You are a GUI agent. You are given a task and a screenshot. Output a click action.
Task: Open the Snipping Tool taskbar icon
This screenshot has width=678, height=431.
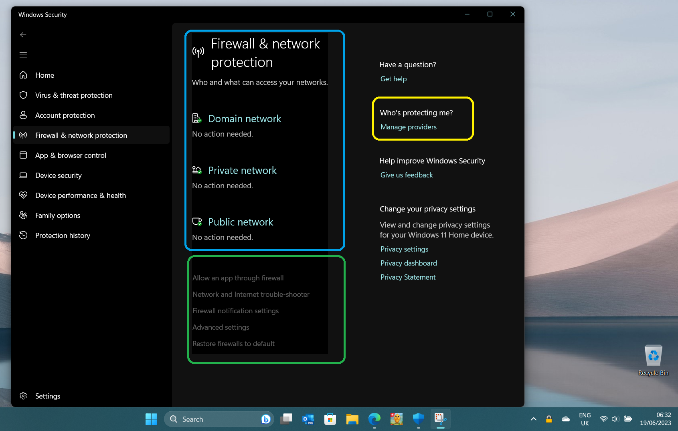tap(440, 419)
